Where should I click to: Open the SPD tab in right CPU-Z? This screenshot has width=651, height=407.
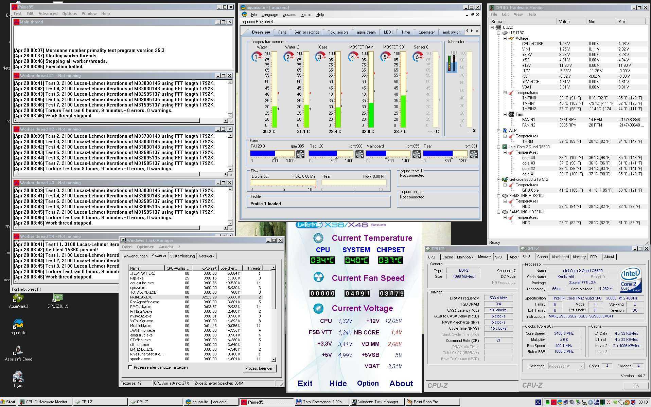pyautogui.click(x=593, y=257)
